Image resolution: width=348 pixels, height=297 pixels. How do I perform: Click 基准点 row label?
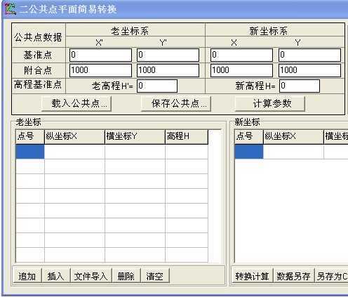click(37, 55)
